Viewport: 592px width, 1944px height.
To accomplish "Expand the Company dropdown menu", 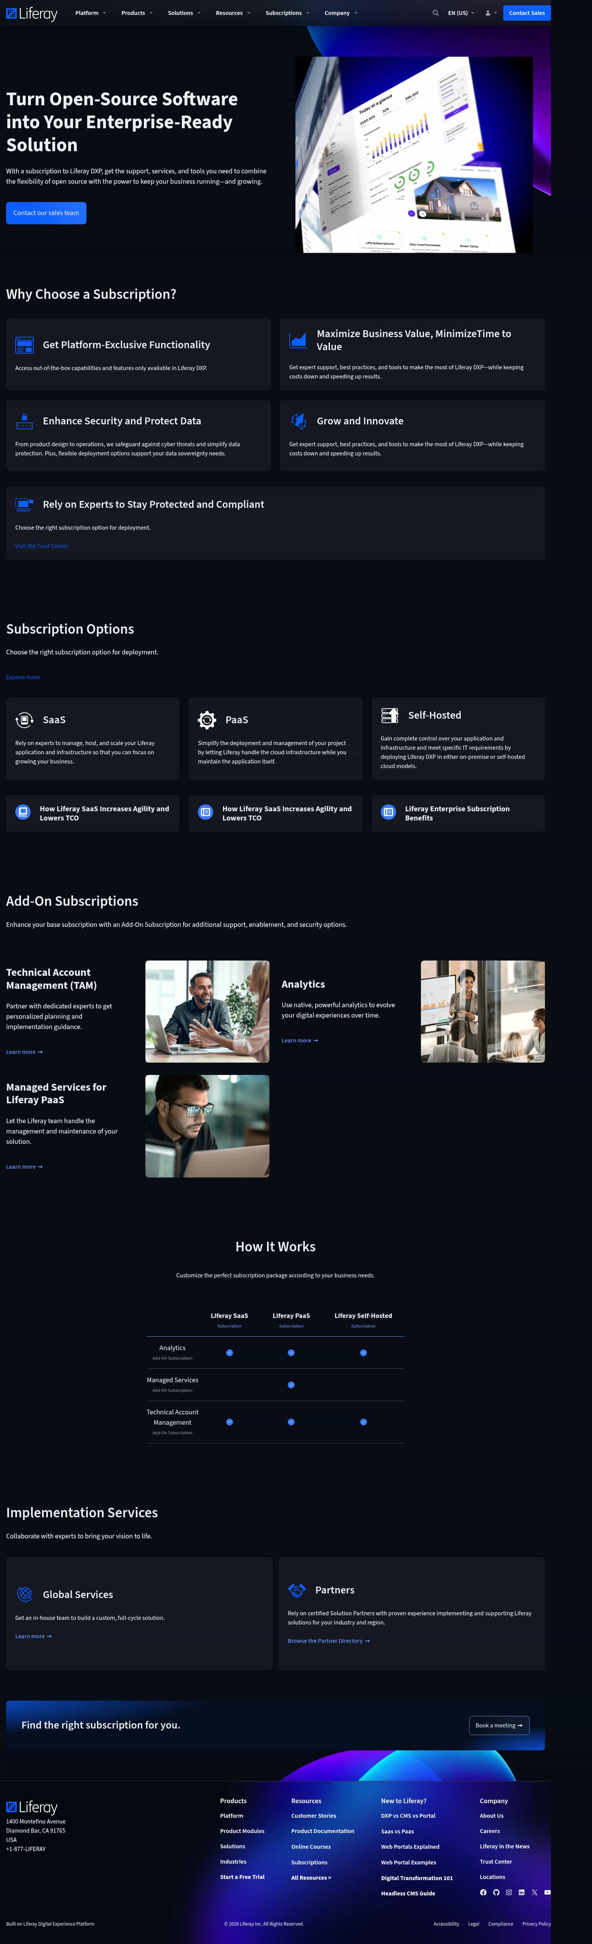I will 341,13.
